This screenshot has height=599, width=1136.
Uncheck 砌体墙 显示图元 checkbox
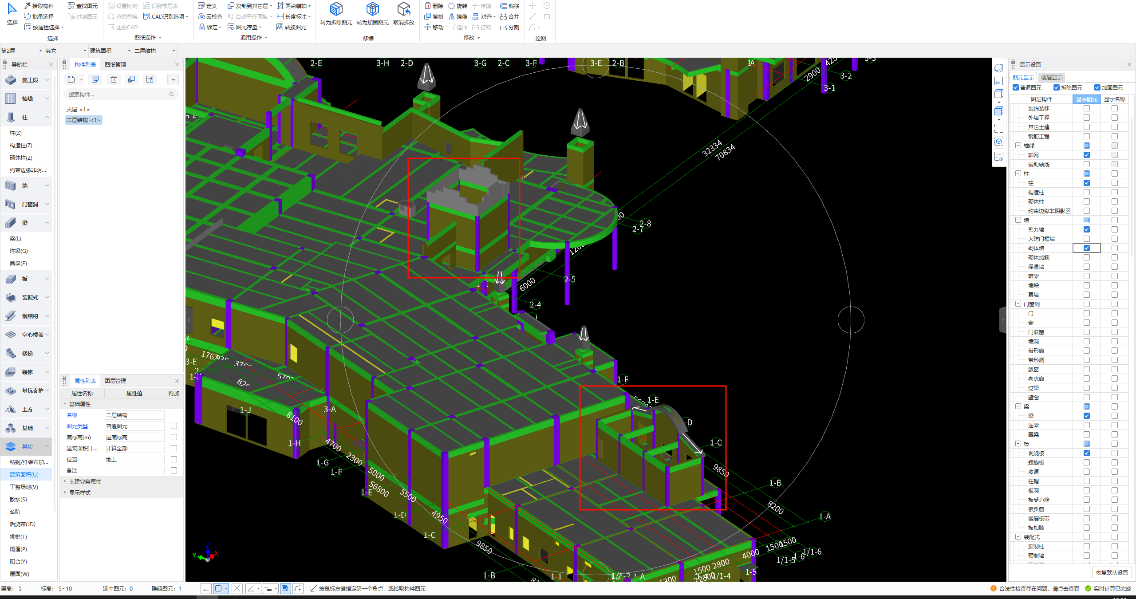1086,248
